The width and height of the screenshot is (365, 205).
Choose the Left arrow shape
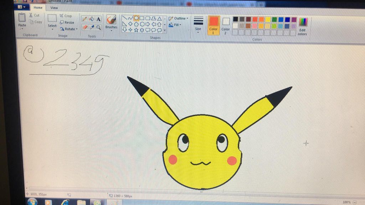point(154,24)
